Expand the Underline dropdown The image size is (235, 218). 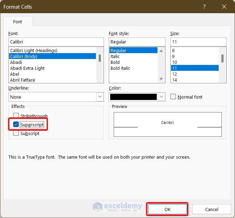(x=100, y=97)
